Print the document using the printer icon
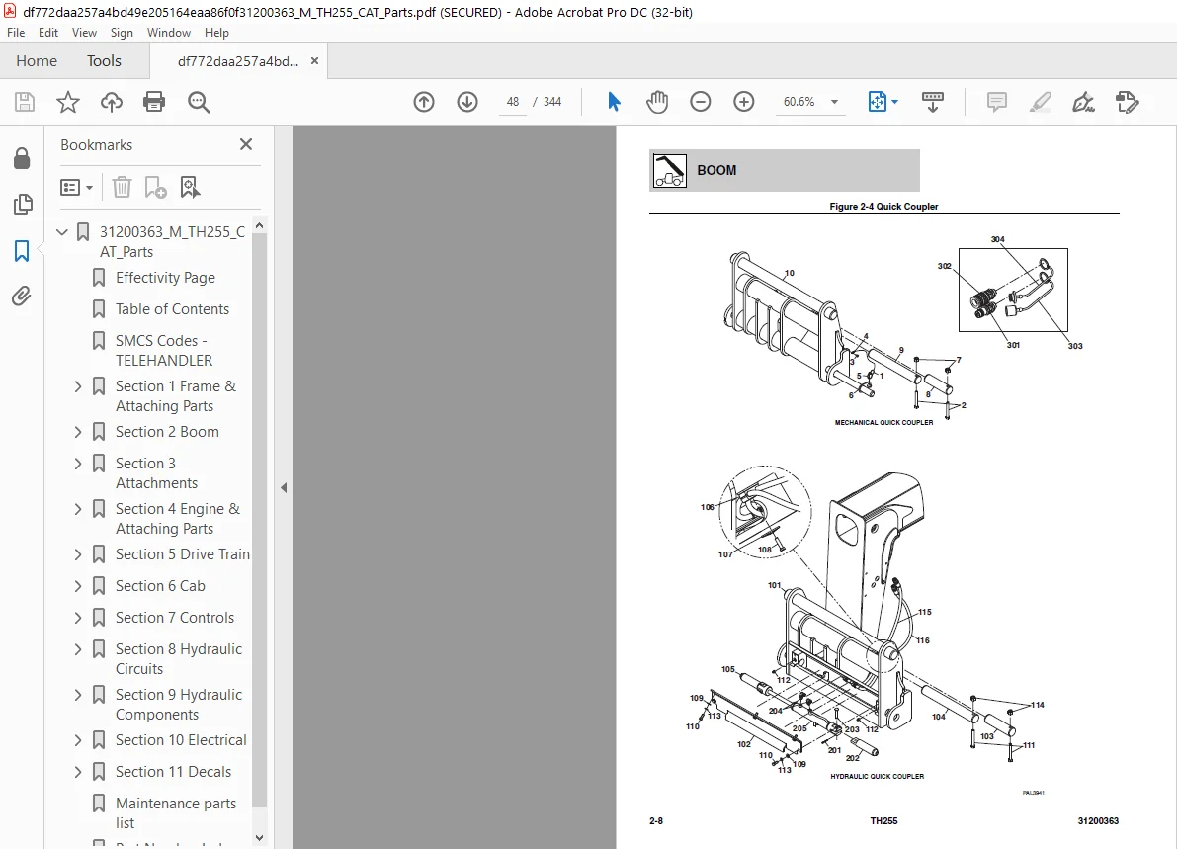This screenshot has width=1177, height=849. tap(154, 102)
